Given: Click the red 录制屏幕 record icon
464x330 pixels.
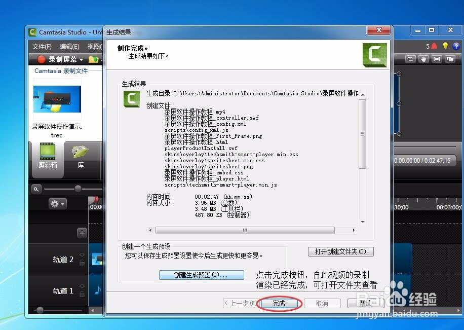Looking at the screenshot, I should click(x=42, y=59).
